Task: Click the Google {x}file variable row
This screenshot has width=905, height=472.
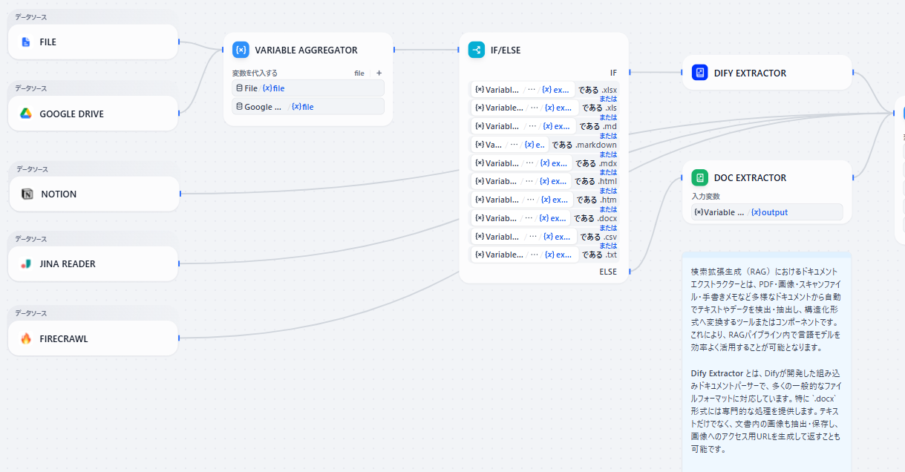Action: [x=308, y=107]
